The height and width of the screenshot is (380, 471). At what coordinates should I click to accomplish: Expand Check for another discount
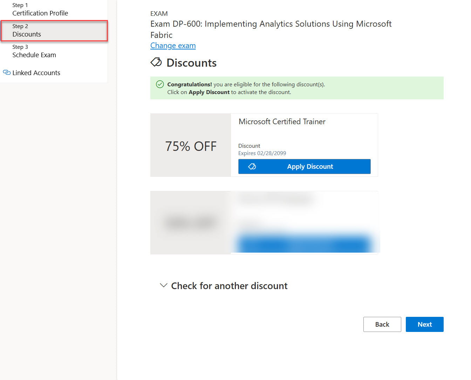point(228,286)
